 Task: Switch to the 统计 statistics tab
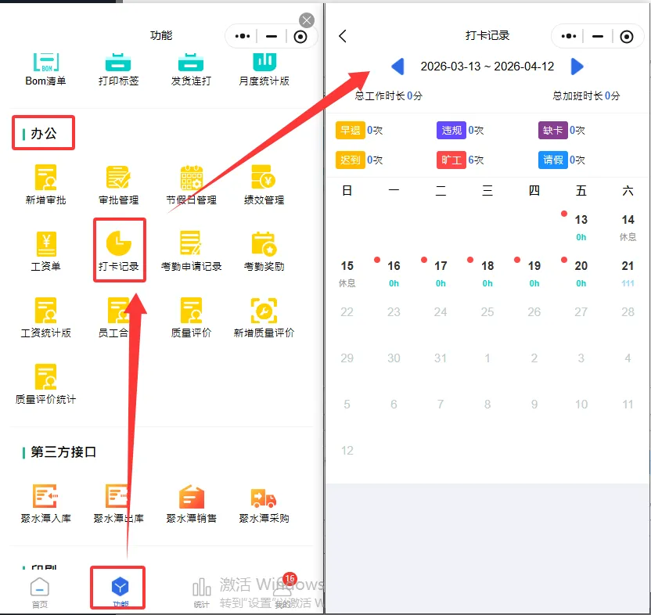201,592
